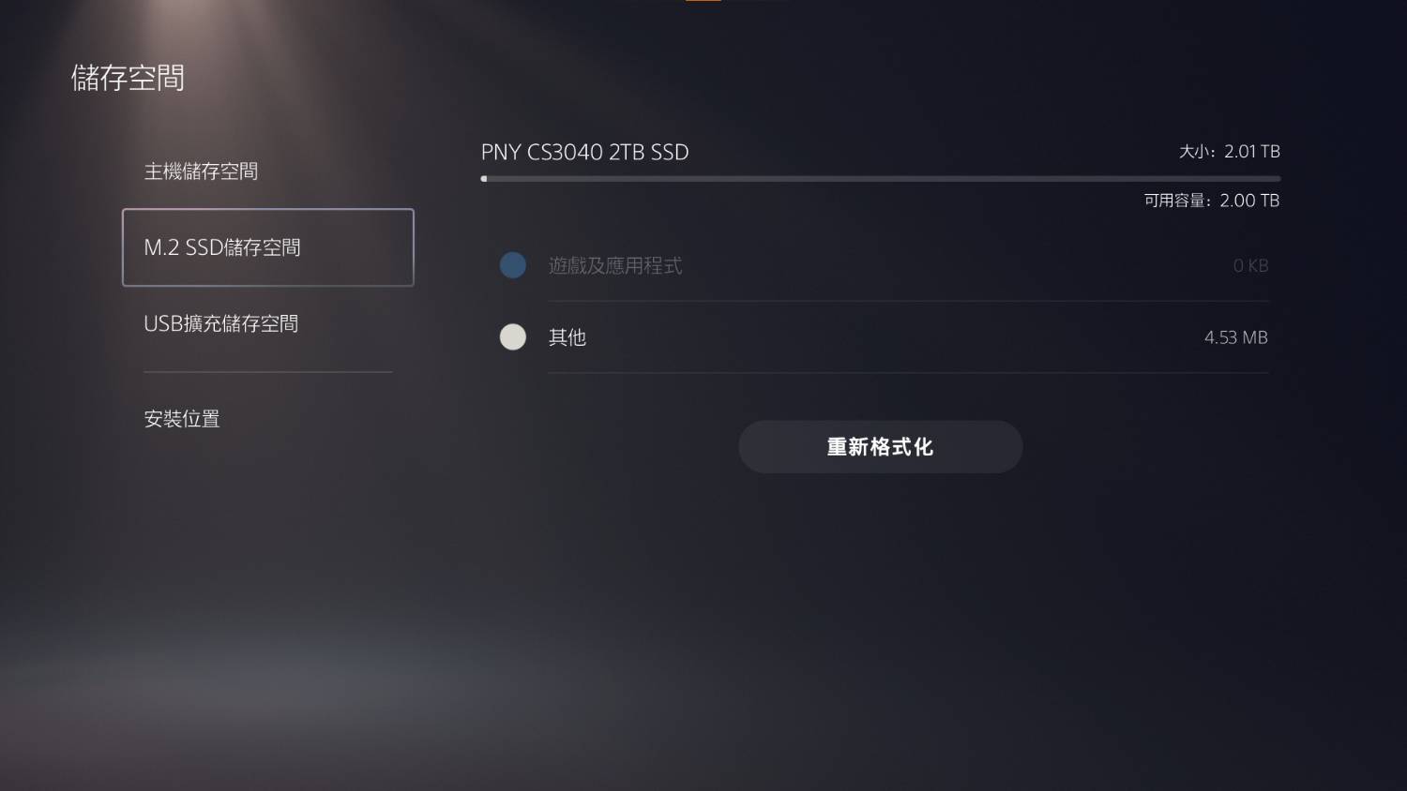Click the SSD storage usage bar
Viewport: 1407px width, 791px height.
pos(880,178)
